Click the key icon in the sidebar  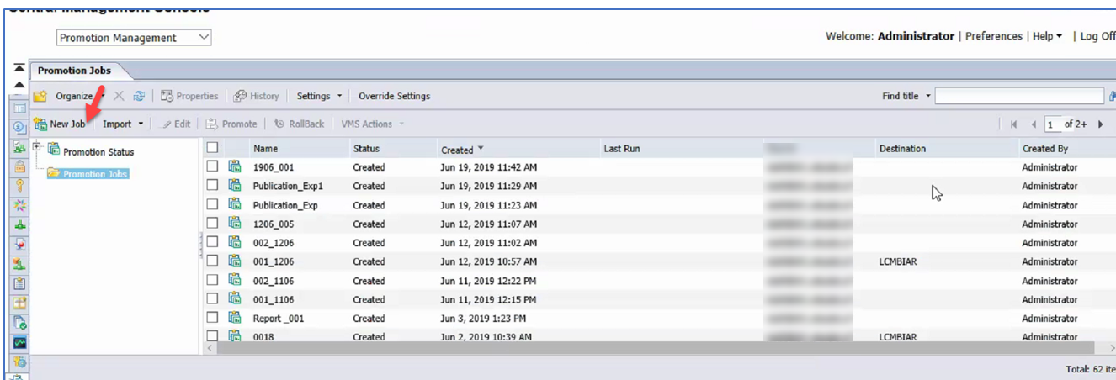click(x=19, y=186)
